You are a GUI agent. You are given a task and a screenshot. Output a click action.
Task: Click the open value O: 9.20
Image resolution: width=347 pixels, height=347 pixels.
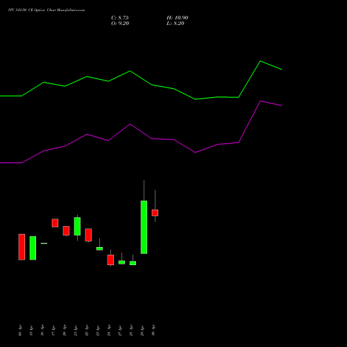click(x=120, y=24)
